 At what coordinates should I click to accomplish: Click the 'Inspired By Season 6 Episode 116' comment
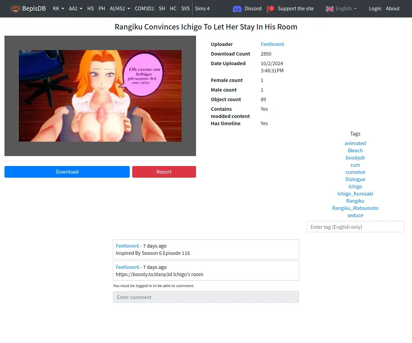pyautogui.click(x=153, y=253)
